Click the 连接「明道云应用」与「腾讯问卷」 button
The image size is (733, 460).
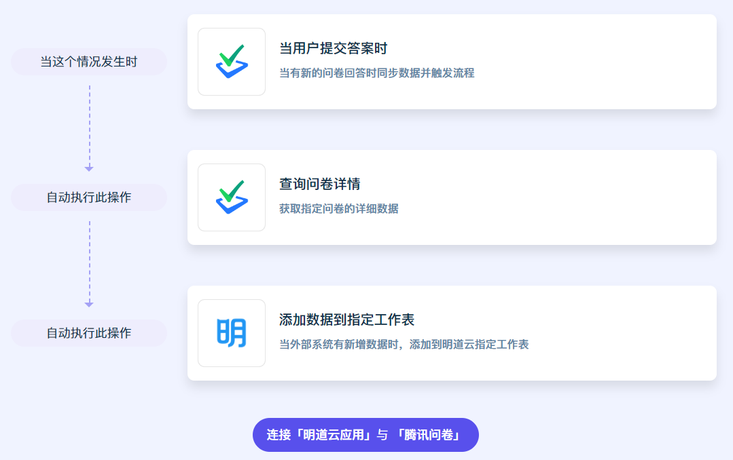tap(365, 435)
